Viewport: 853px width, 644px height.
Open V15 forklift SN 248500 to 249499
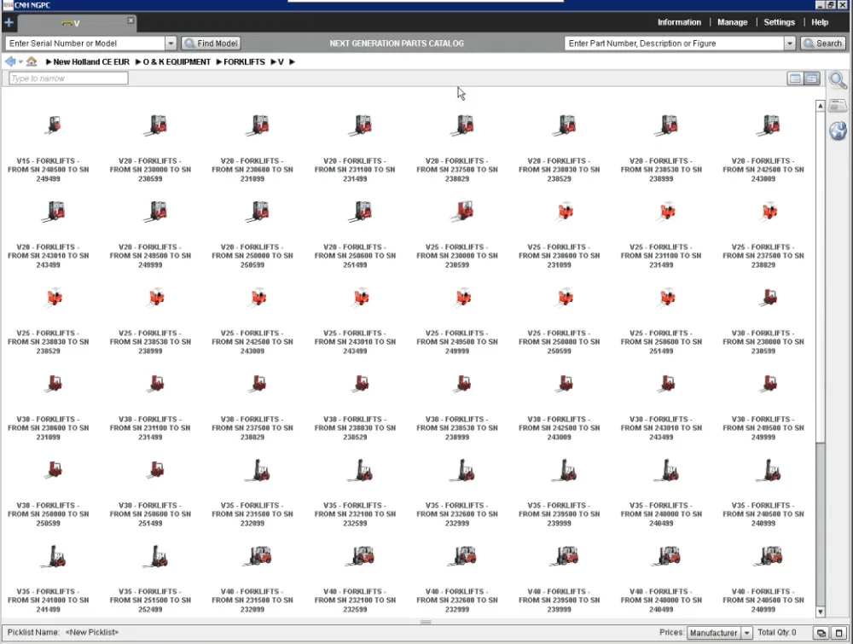49,147
